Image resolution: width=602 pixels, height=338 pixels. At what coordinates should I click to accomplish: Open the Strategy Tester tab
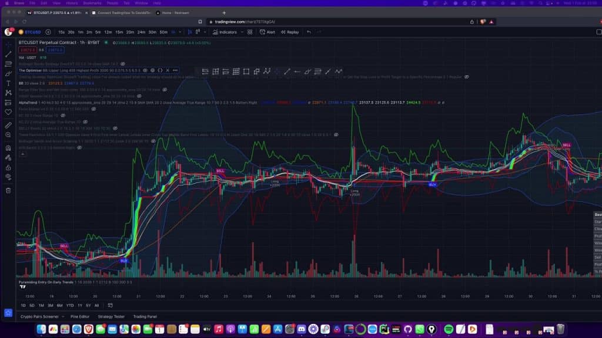111,316
